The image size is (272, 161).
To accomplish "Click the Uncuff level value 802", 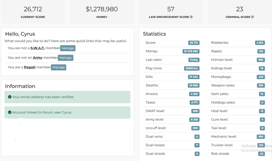I will [x=195, y=128].
